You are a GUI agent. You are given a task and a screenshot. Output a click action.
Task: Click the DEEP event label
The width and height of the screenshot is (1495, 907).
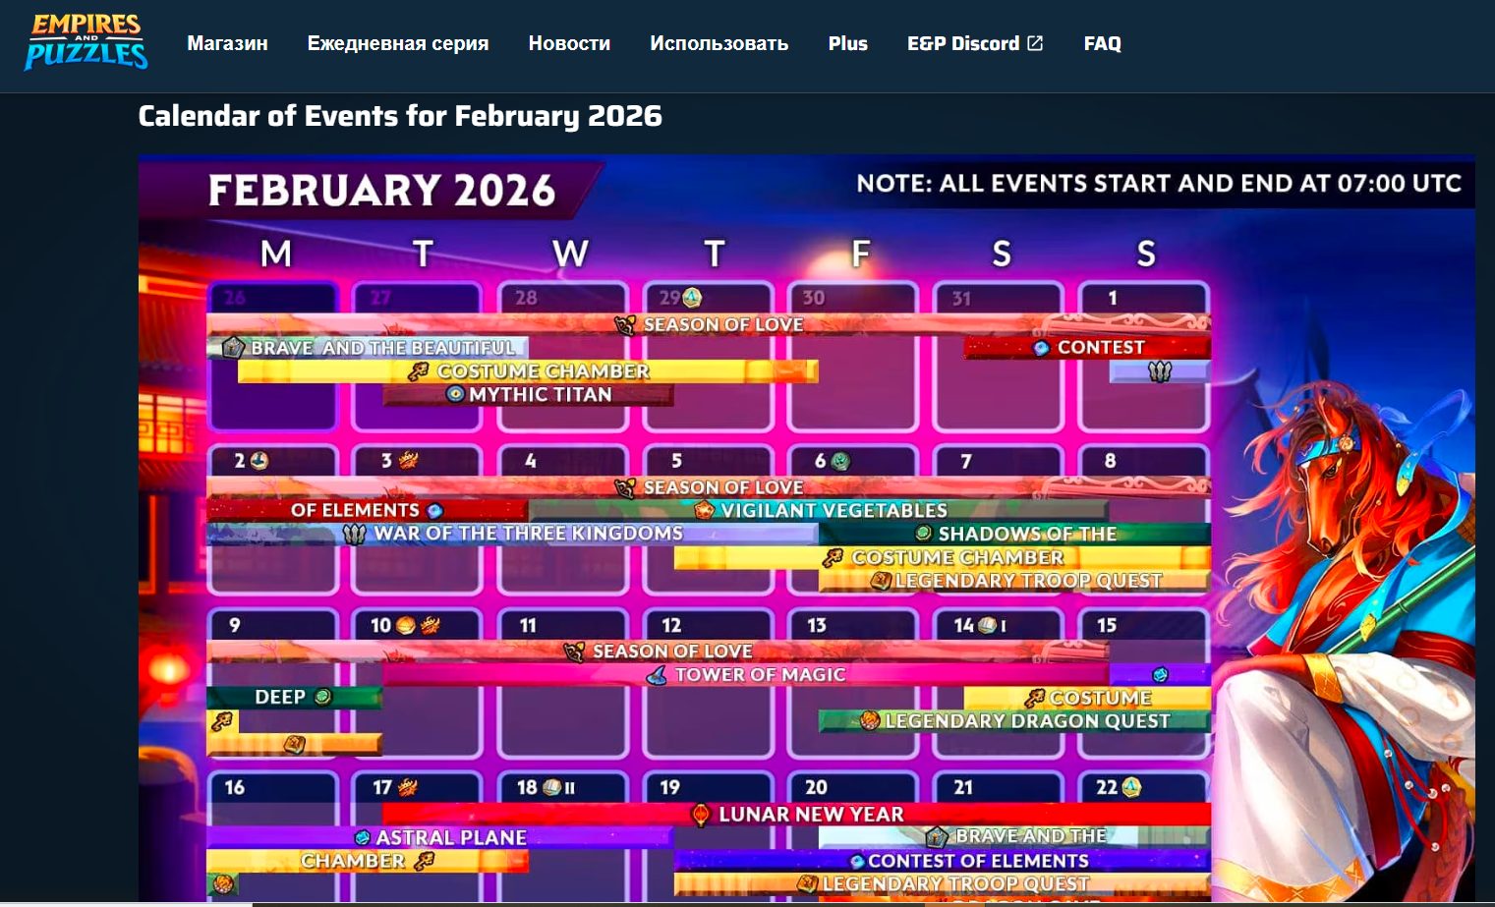click(280, 697)
